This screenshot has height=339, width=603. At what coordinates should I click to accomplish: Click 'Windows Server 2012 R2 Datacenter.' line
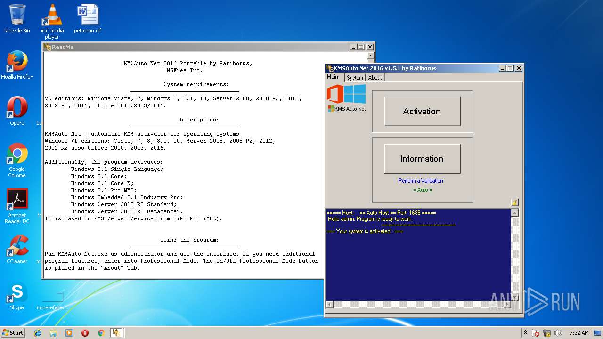(127, 211)
